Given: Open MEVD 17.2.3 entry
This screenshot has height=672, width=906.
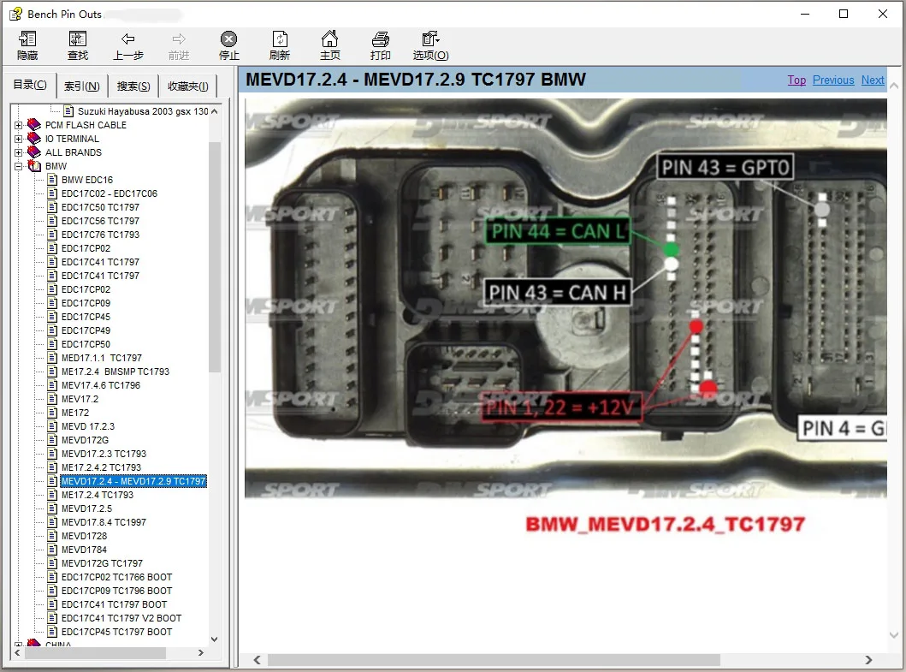Looking at the screenshot, I should click(88, 426).
